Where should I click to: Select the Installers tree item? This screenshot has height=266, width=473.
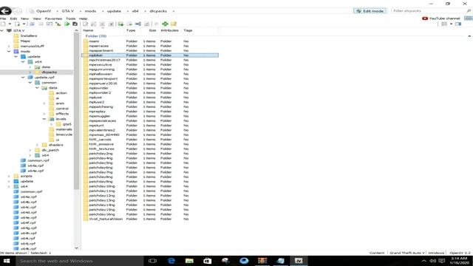pyautogui.click(x=29, y=36)
